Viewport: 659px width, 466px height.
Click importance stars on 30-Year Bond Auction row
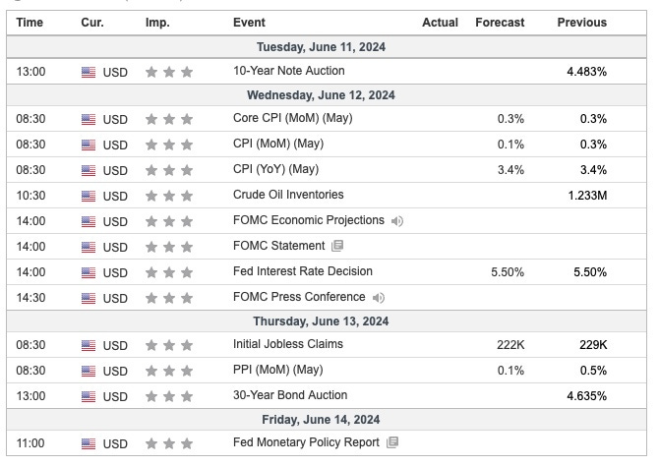(x=169, y=396)
